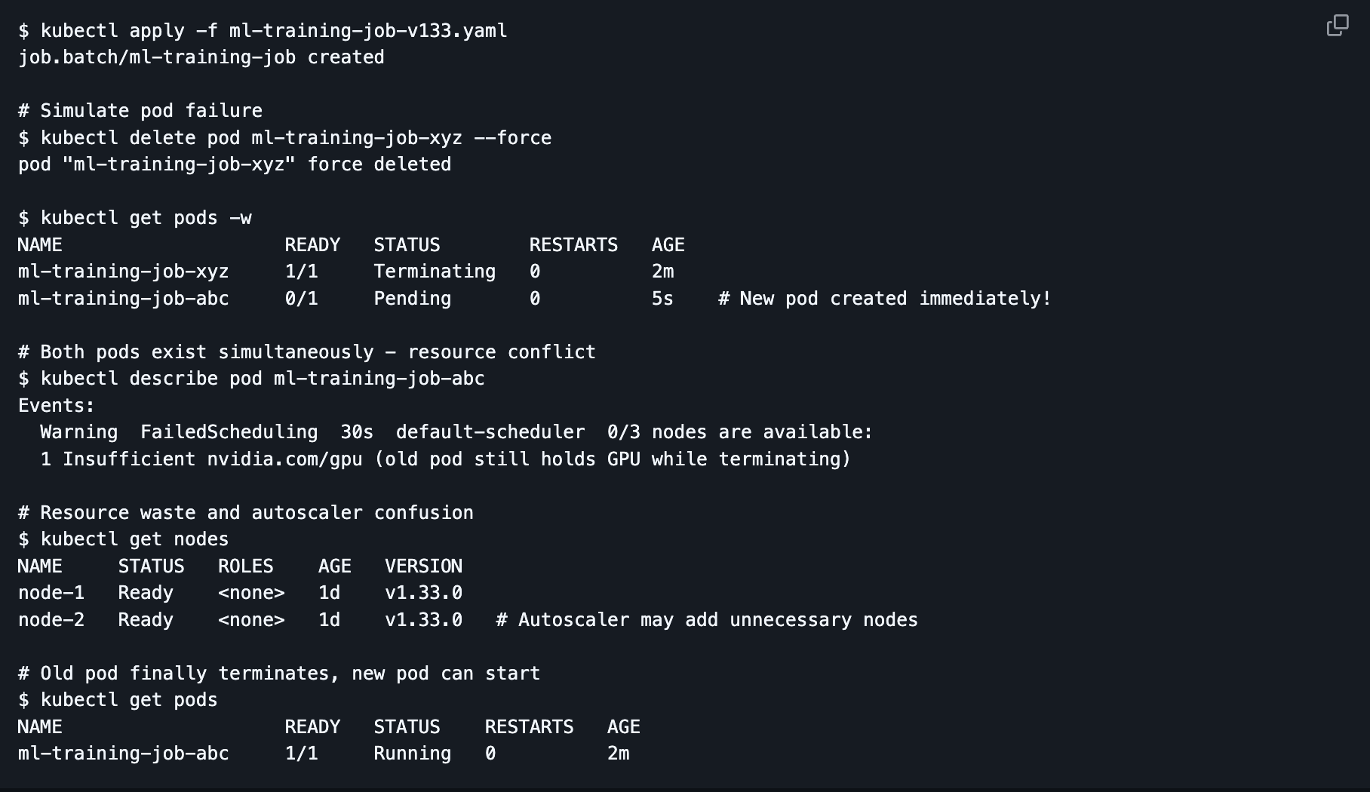Click '# Old pod finally terminates' comment
Viewport: 1370px width, 792px height.
pyautogui.click(x=279, y=674)
